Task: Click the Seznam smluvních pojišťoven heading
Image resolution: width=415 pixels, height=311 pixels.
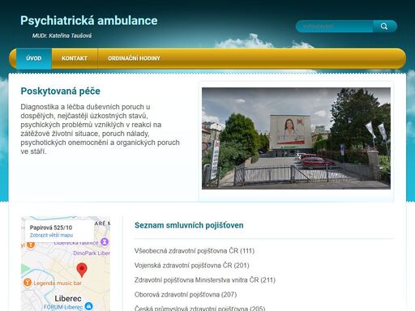Action: coord(189,225)
